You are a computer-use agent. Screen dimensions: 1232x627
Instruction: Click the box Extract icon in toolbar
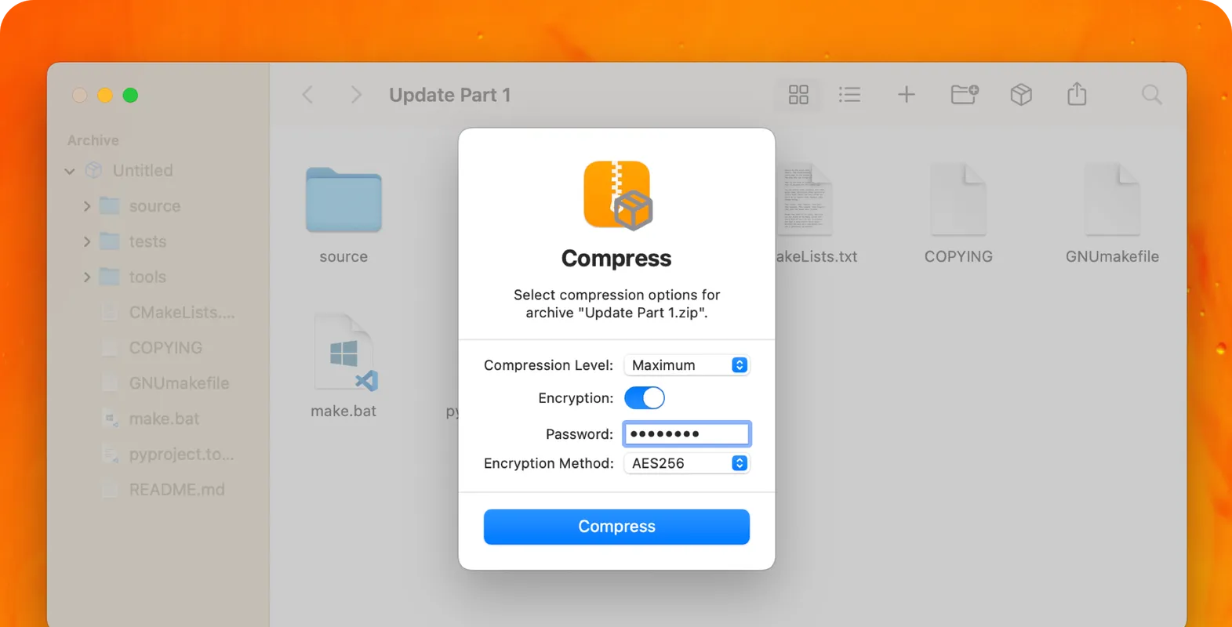click(1020, 95)
